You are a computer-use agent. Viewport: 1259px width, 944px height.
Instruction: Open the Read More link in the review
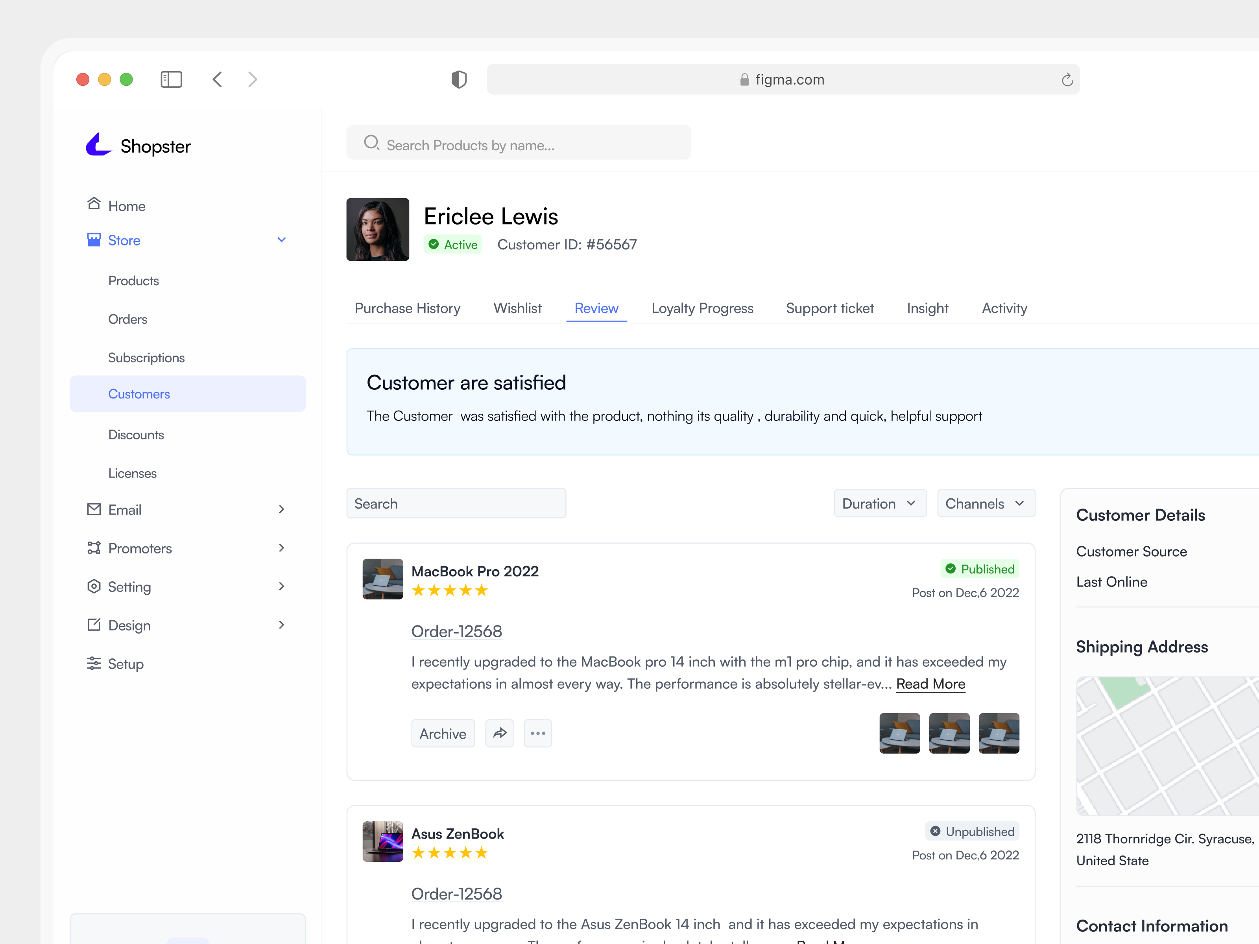pyautogui.click(x=930, y=684)
